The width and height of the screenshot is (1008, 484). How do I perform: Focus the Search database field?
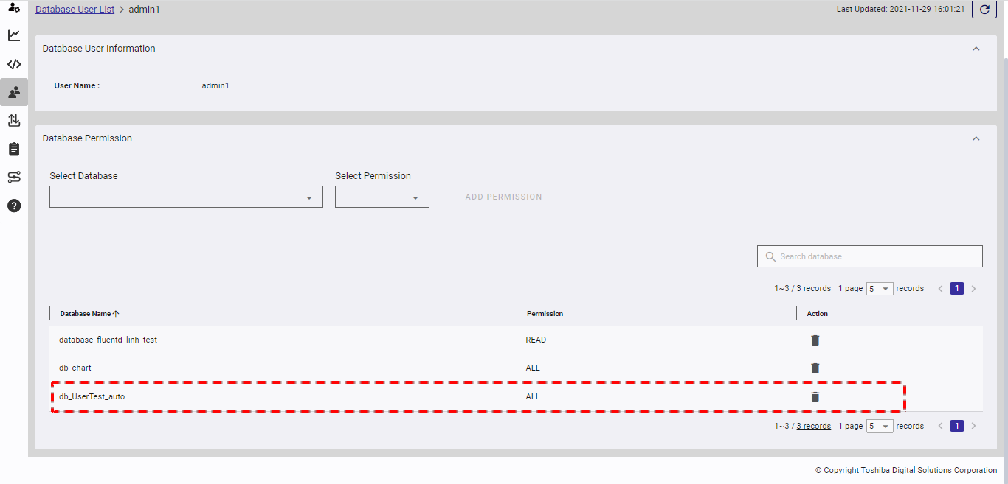(x=870, y=256)
